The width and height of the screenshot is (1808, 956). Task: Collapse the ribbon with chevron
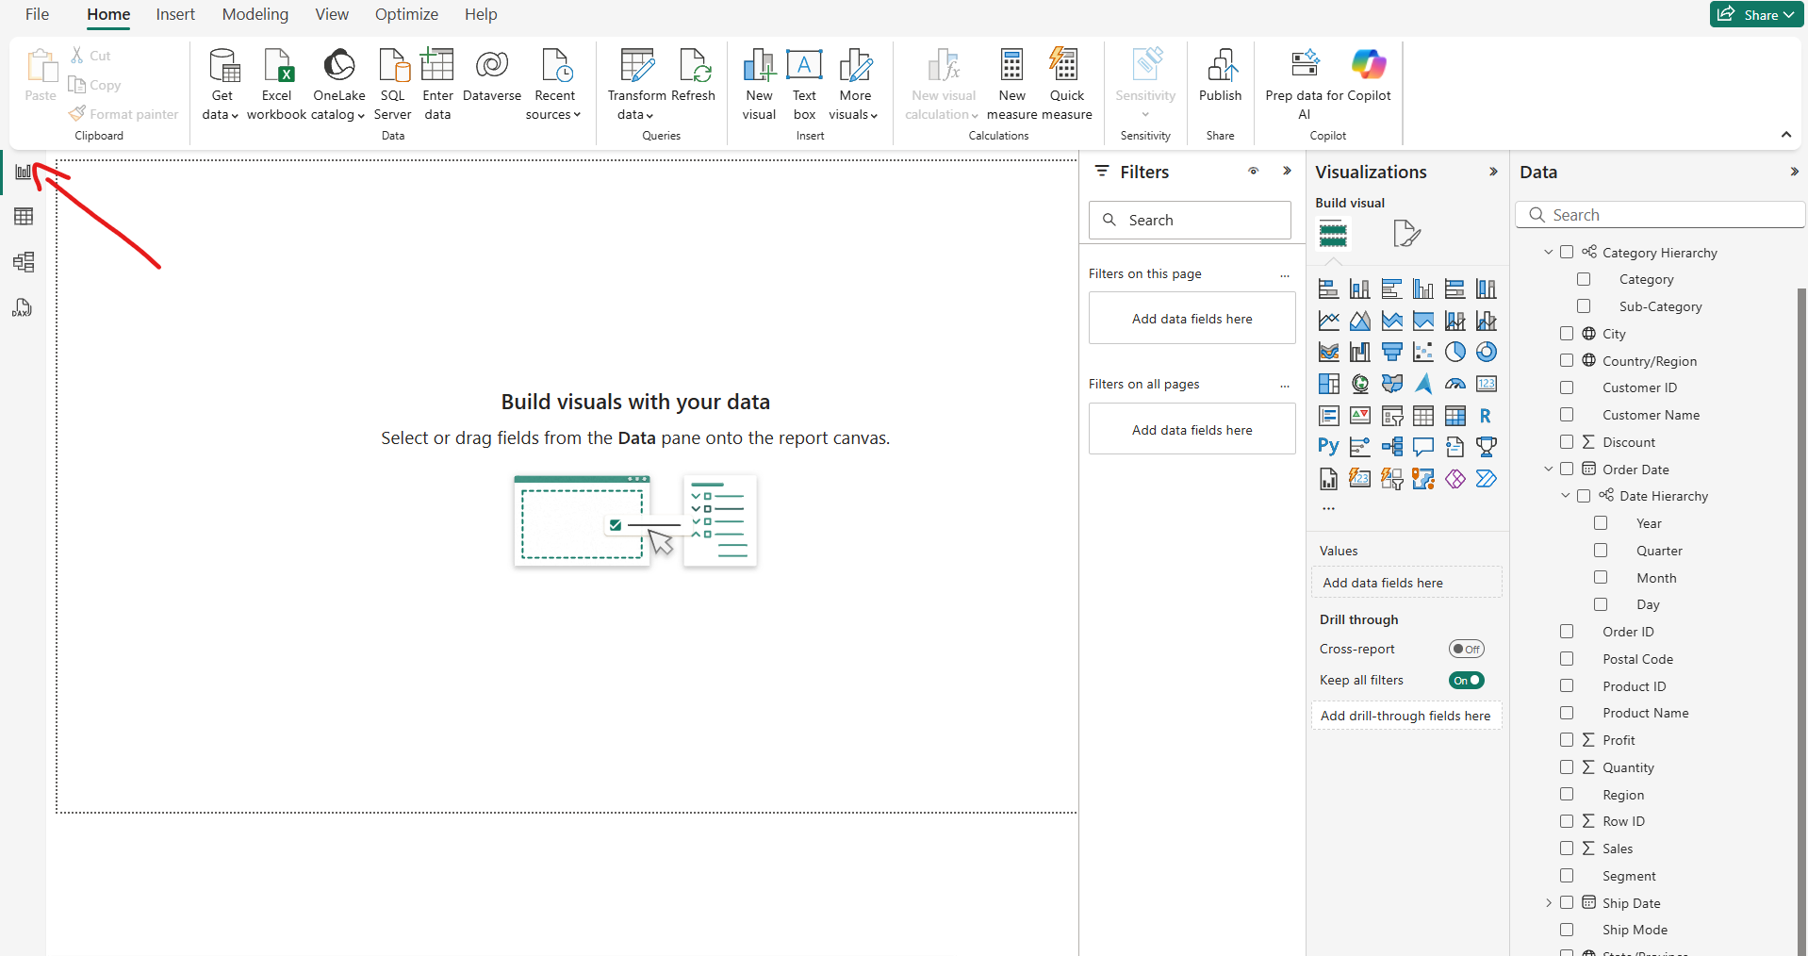[1786, 135]
